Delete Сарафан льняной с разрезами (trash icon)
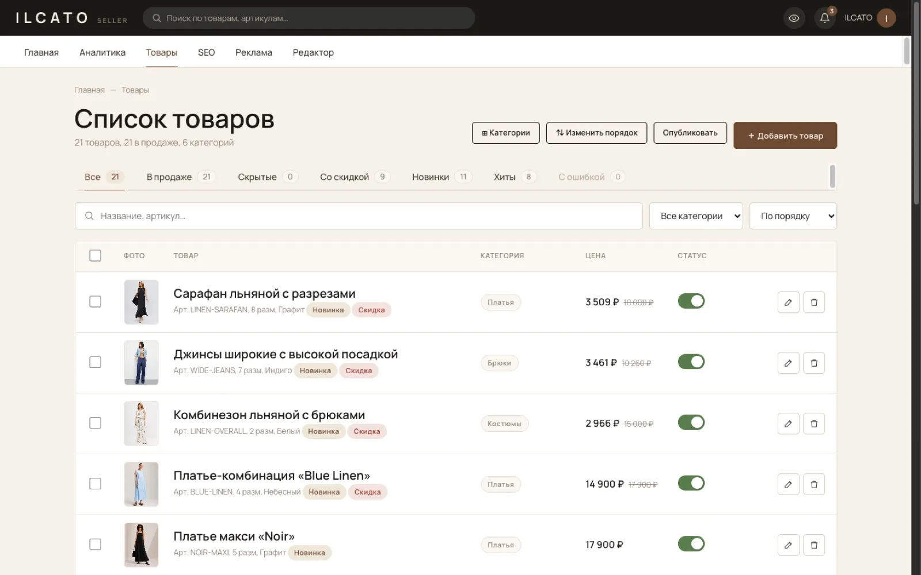Image resolution: width=921 pixels, height=575 pixels. click(x=814, y=302)
